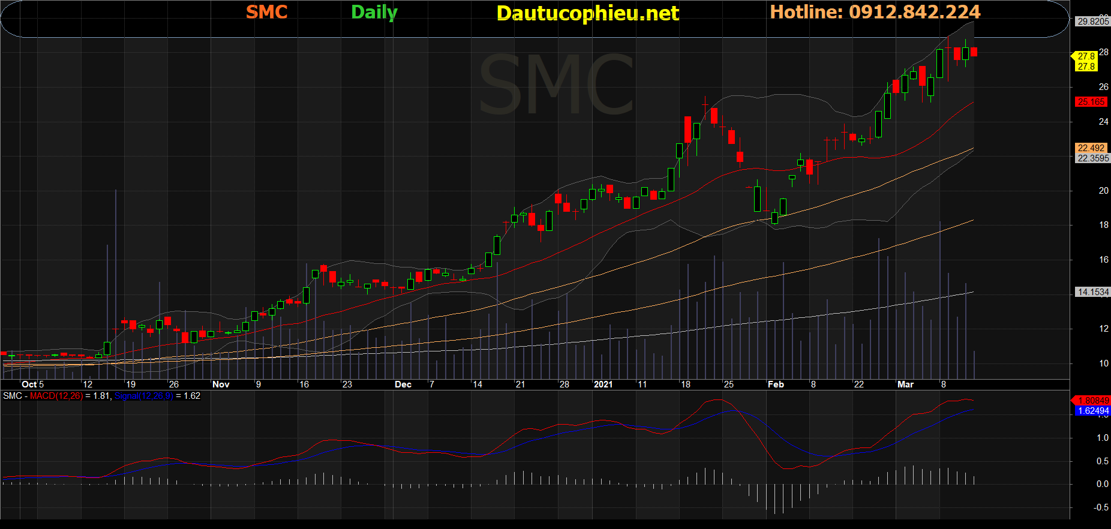Select the 14.1534 price tag
1111x529 pixels.
click(x=1092, y=291)
